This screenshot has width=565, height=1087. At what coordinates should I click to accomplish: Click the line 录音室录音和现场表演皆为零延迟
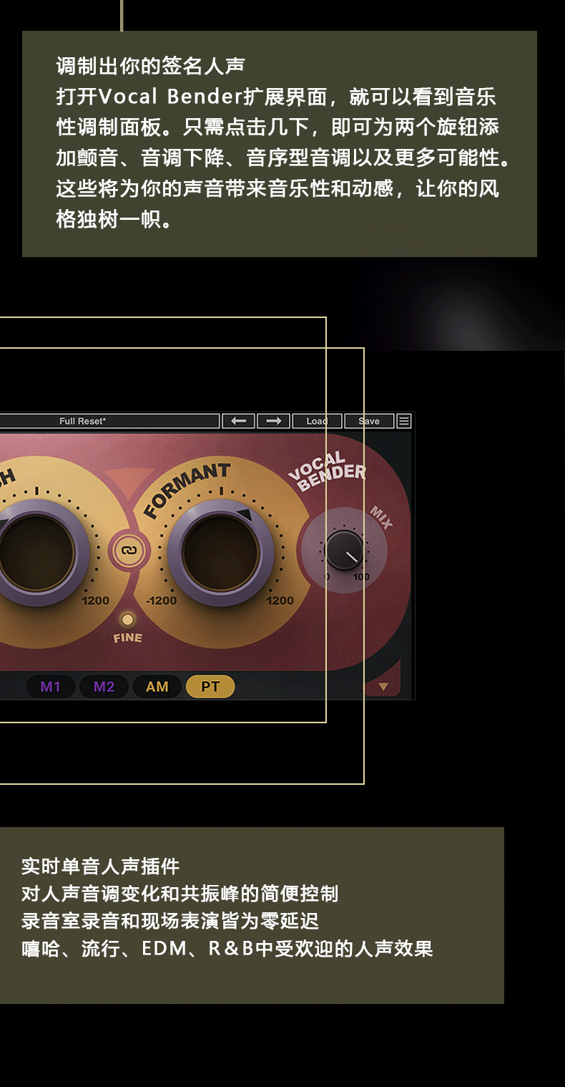point(170,921)
